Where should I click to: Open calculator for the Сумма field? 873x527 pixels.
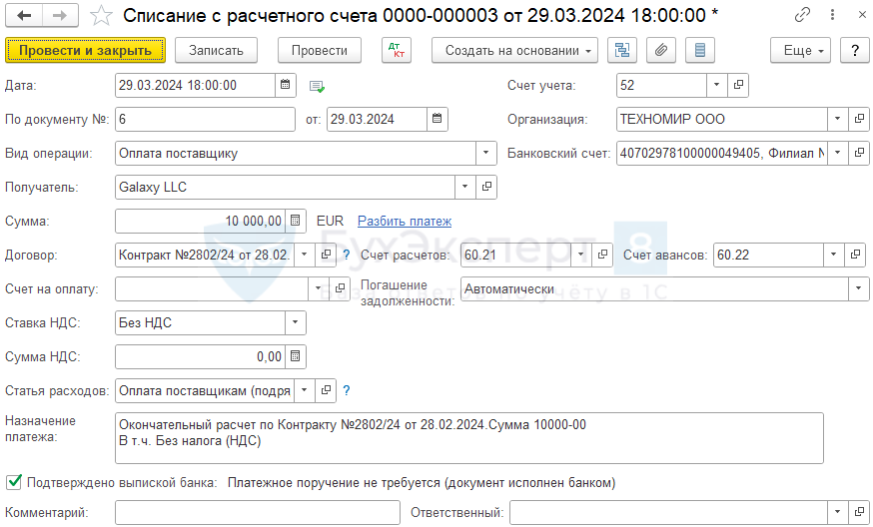[296, 221]
